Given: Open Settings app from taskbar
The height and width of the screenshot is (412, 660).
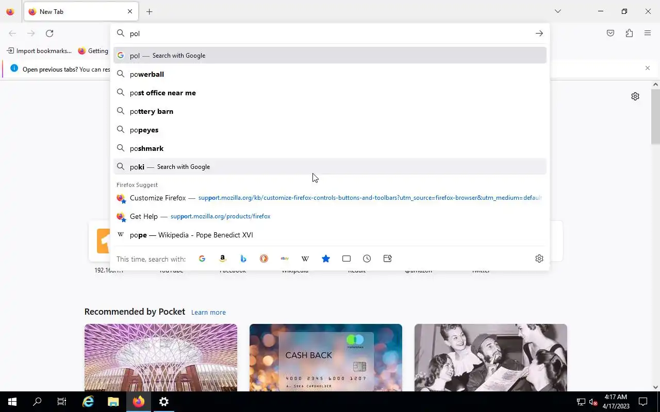Looking at the screenshot, I should tap(164, 402).
